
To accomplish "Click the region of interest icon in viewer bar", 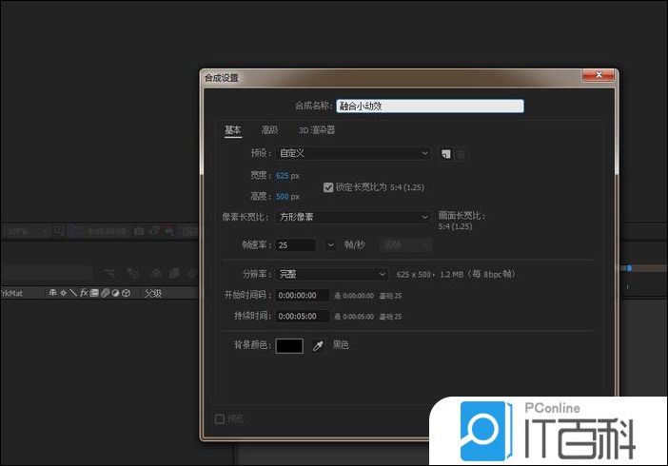I will pyautogui.click(x=59, y=231).
